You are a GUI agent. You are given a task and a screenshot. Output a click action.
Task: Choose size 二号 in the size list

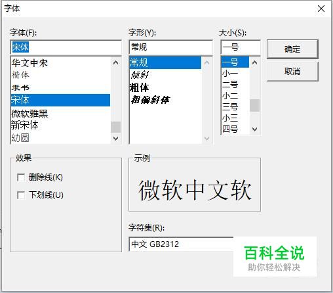[235, 85]
